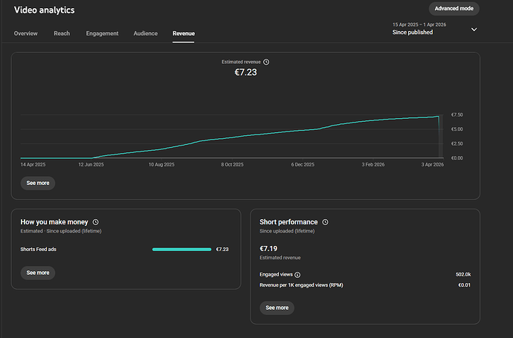Viewport: 513px width, 338px height.
Task: Select the Revenue tab
Action: pyautogui.click(x=183, y=33)
